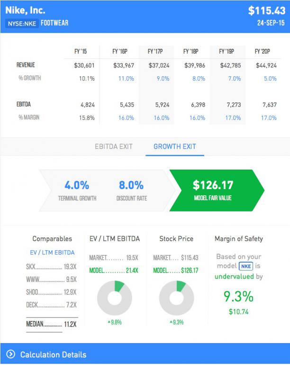
Task: Click the NKE badge in Margin of Safety
Action: pos(245,266)
